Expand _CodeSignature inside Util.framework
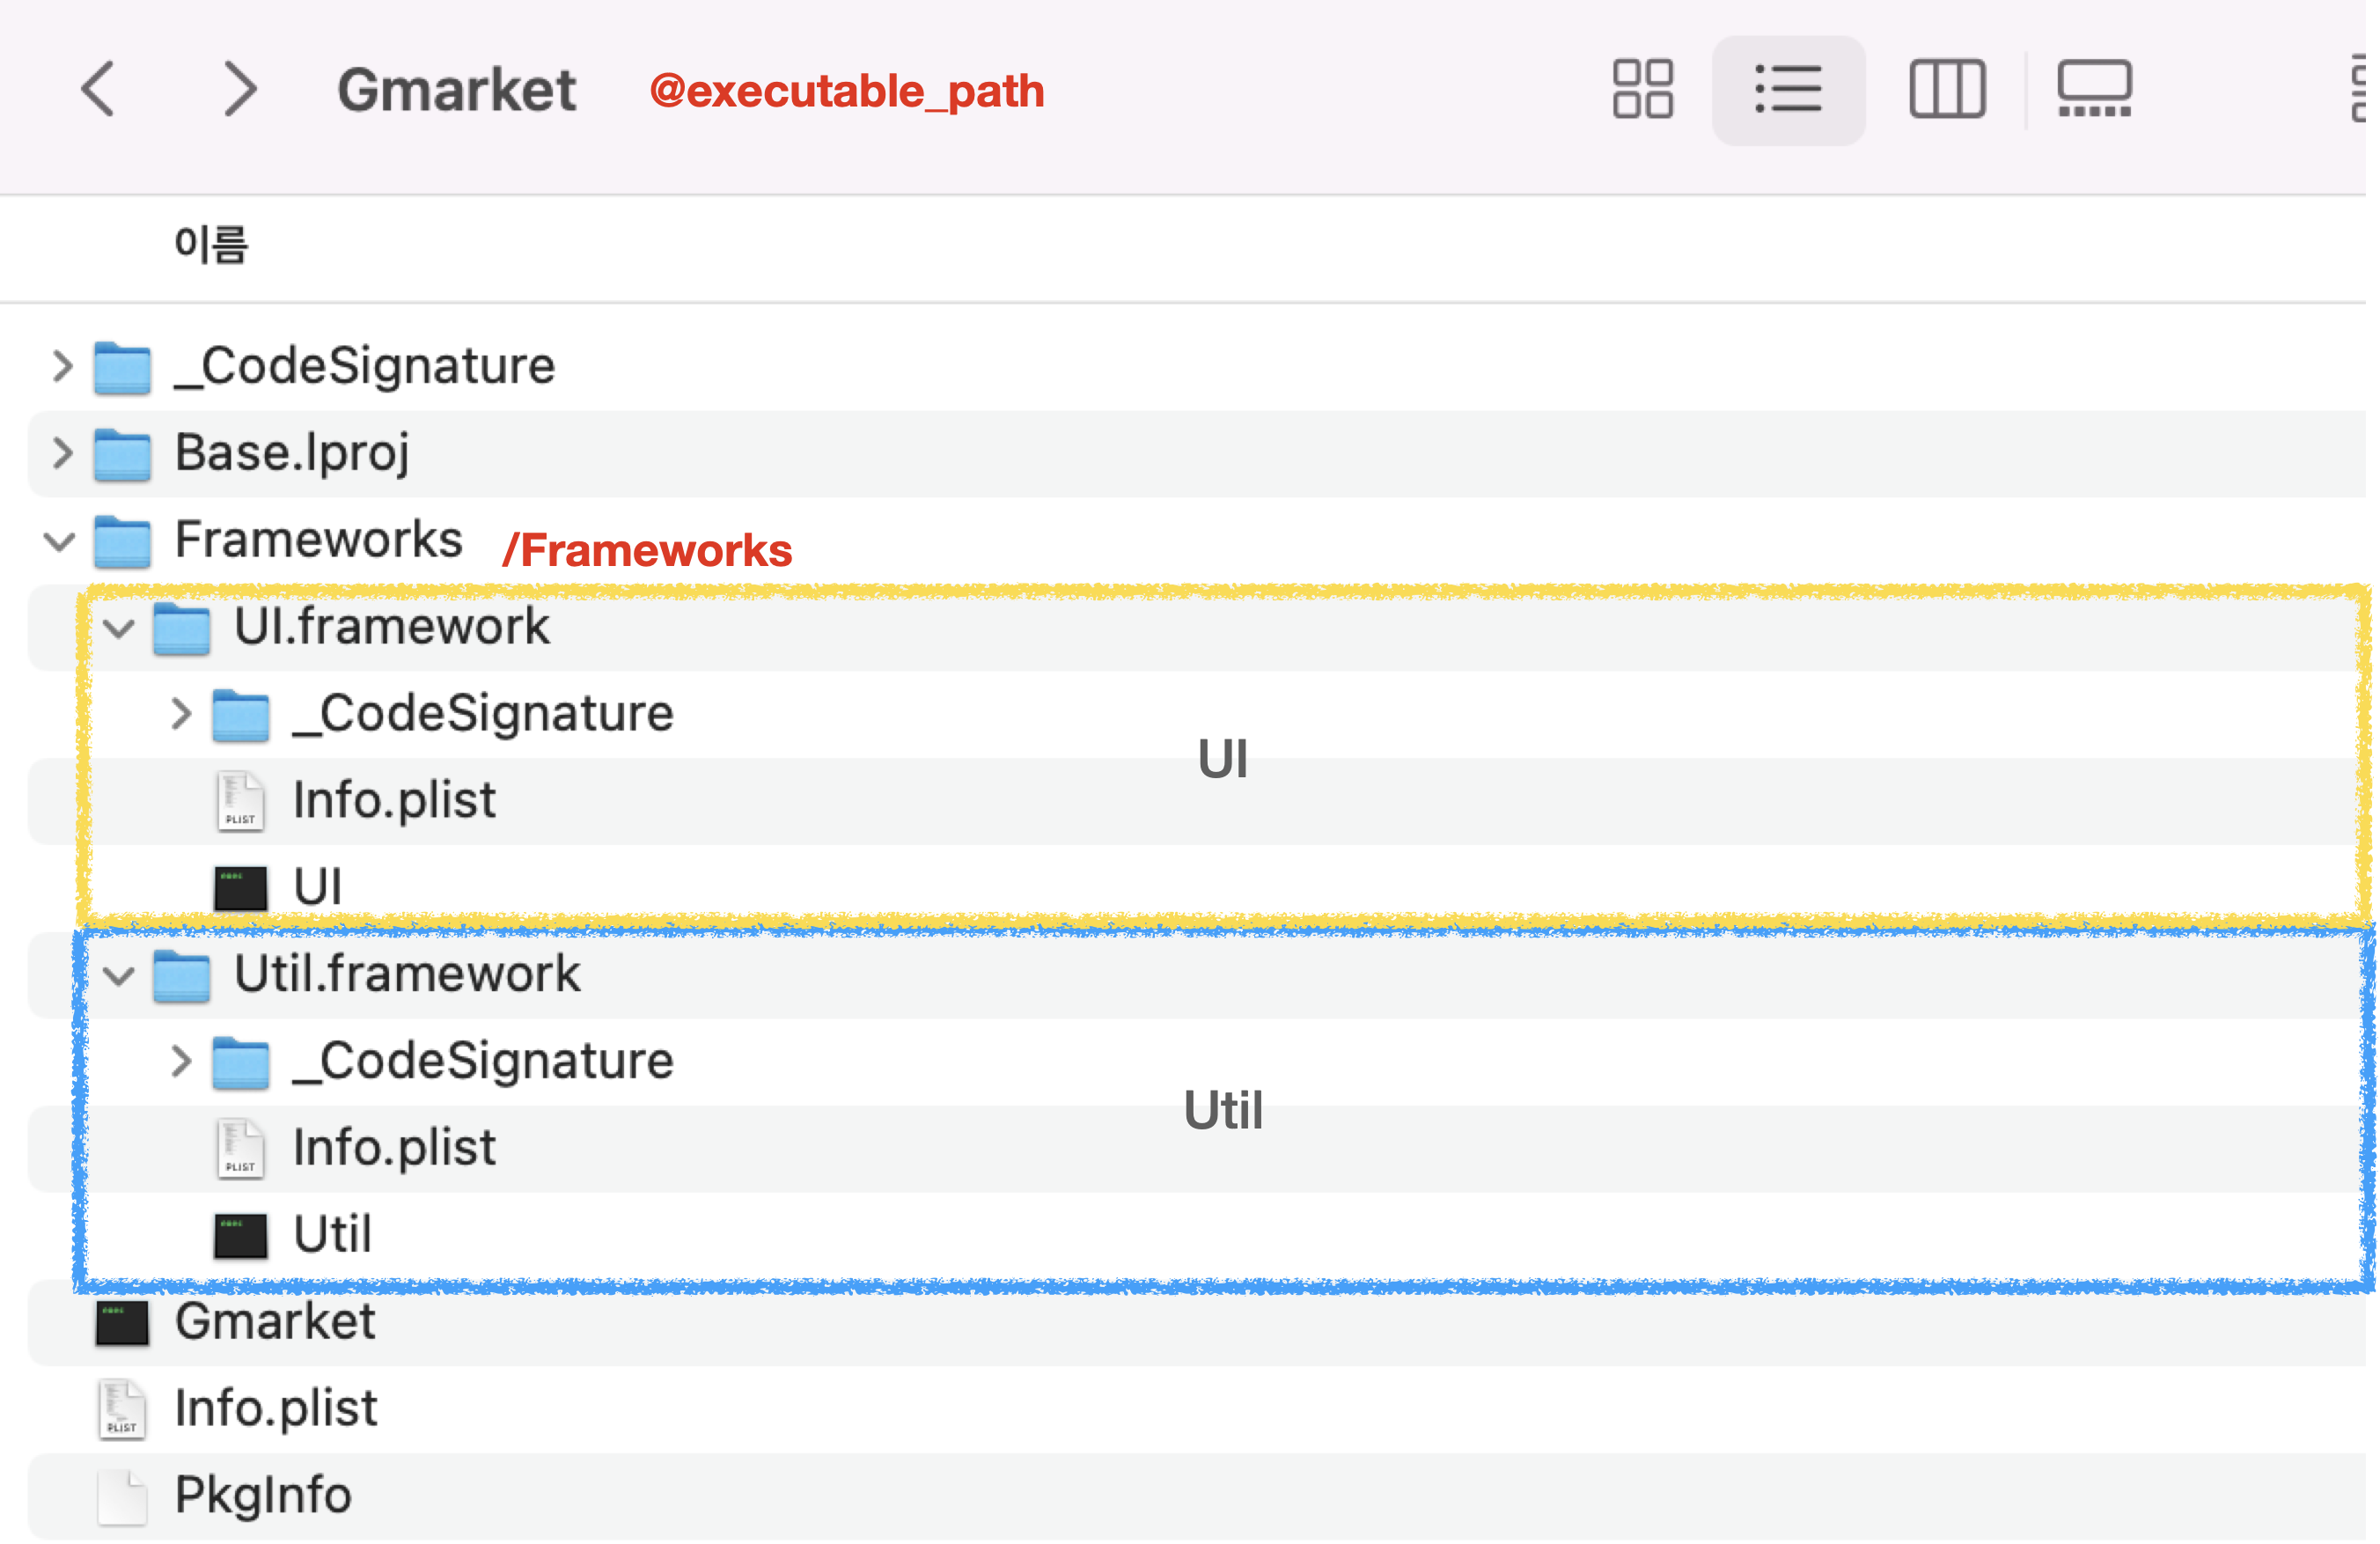Image resolution: width=2380 pixels, height=1544 pixels. pyautogui.click(x=180, y=1061)
